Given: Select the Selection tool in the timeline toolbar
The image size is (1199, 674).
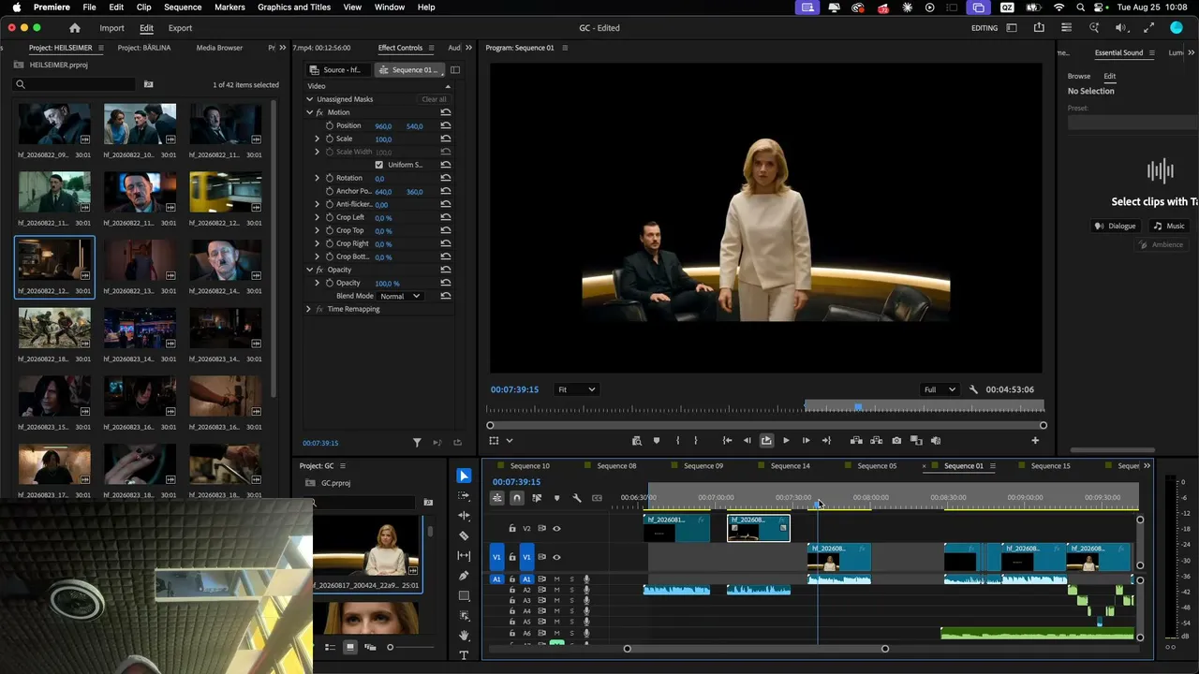Looking at the screenshot, I should [x=464, y=476].
